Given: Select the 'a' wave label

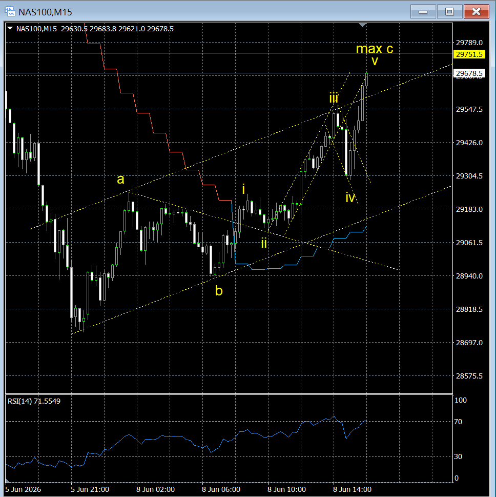Looking at the screenshot, I should tap(120, 180).
